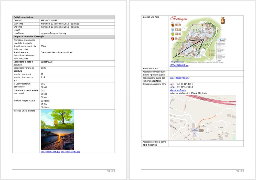This screenshot has height=180, width=256.
Task: Click the Inserire la firma label
Action: [x=150, y=69]
